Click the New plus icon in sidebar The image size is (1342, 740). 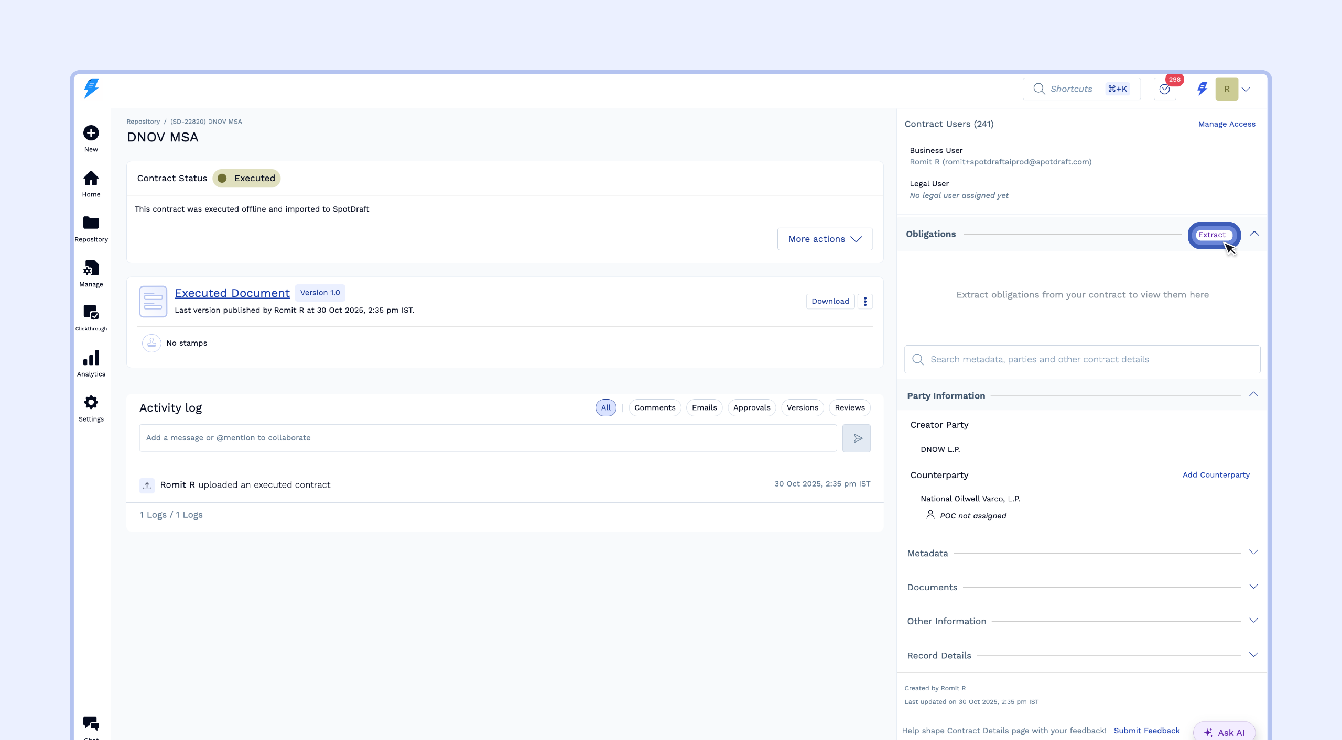[91, 133]
